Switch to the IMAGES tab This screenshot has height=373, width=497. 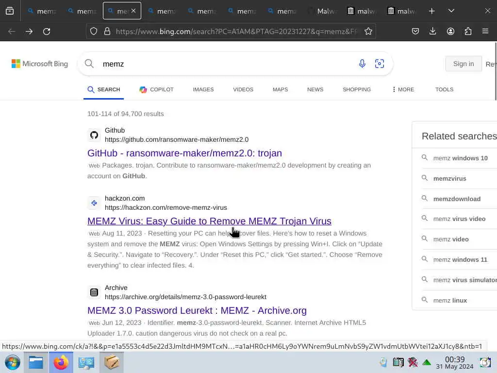pyautogui.click(x=203, y=90)
